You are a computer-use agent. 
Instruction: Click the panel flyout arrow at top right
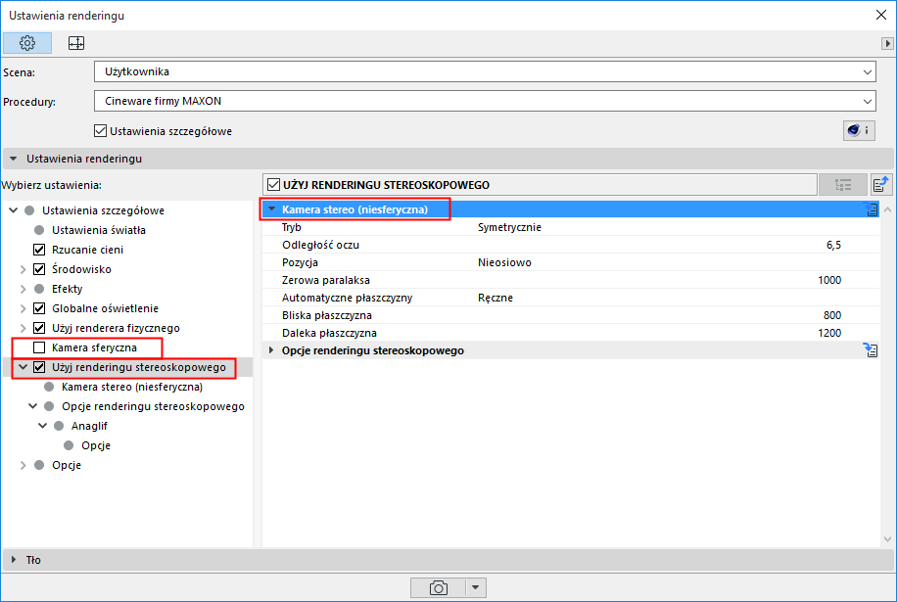[887, 43]
